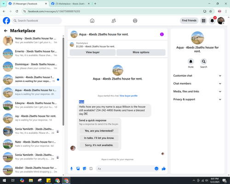Show hidden system tray icons
Viewport: 230px width, 184px height.
click(x=194, y=180)
